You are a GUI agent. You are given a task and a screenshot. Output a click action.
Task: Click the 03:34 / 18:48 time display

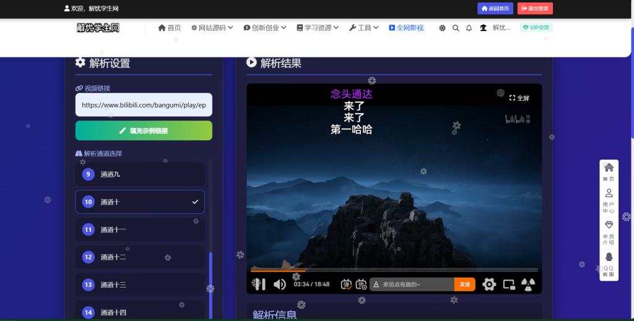(311, 285)
